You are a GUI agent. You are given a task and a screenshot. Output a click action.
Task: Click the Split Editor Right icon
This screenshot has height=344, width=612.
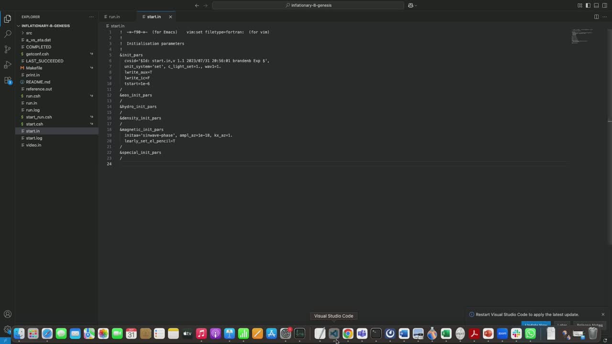coord(596,17)
